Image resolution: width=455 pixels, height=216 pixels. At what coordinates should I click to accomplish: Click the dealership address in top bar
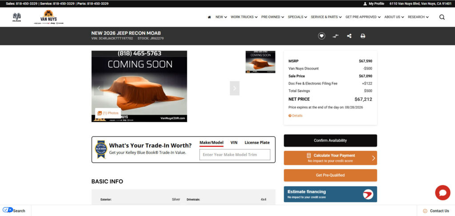(420, 4)
